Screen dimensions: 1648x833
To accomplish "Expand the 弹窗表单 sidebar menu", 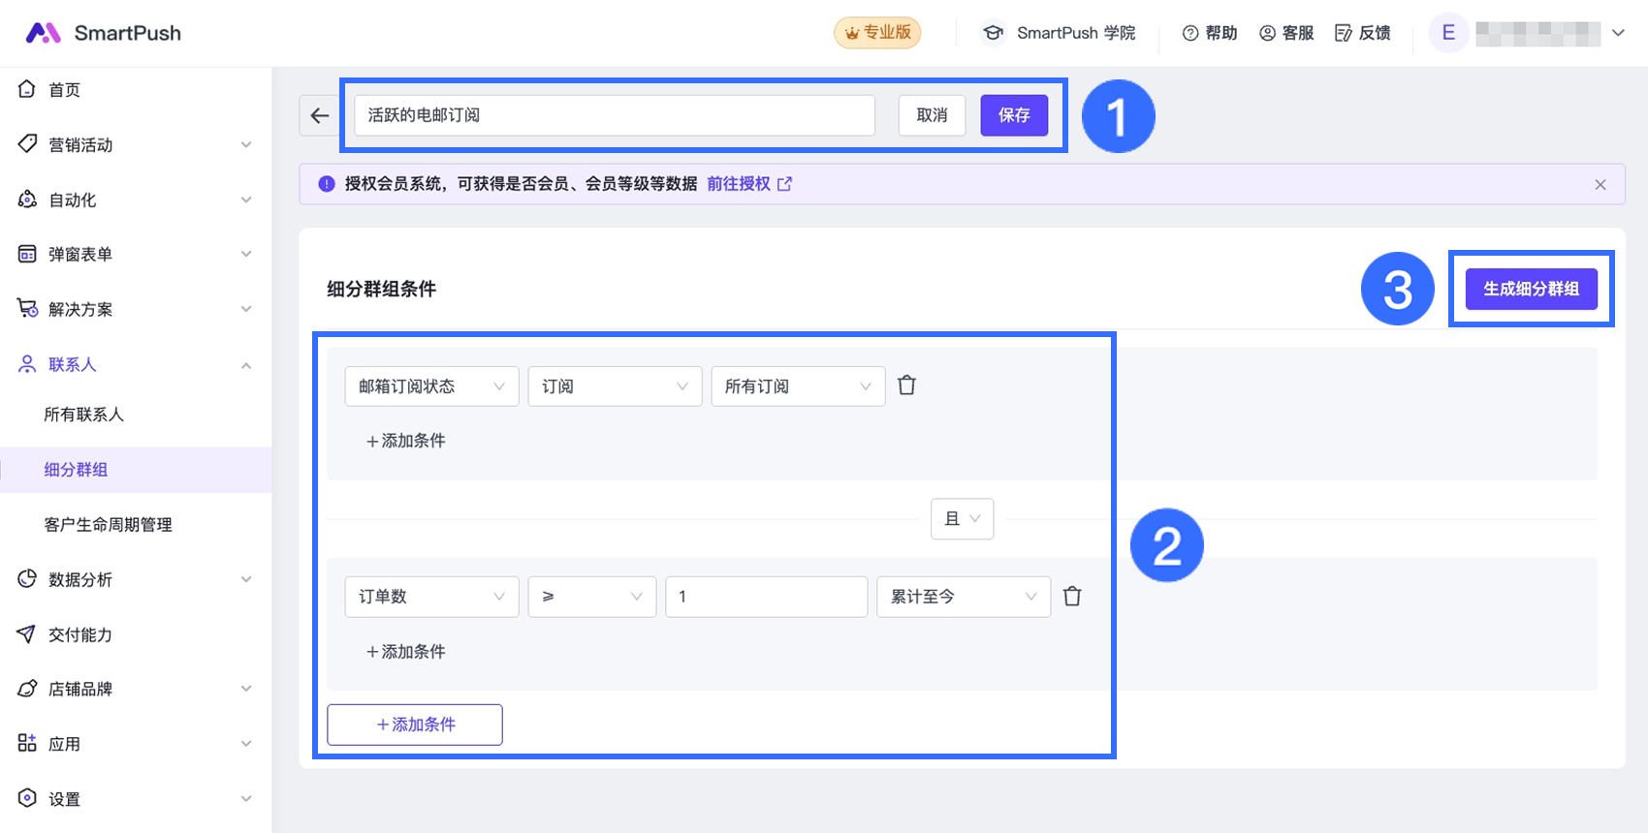I will pyautogui.click(x=246, y=254).
